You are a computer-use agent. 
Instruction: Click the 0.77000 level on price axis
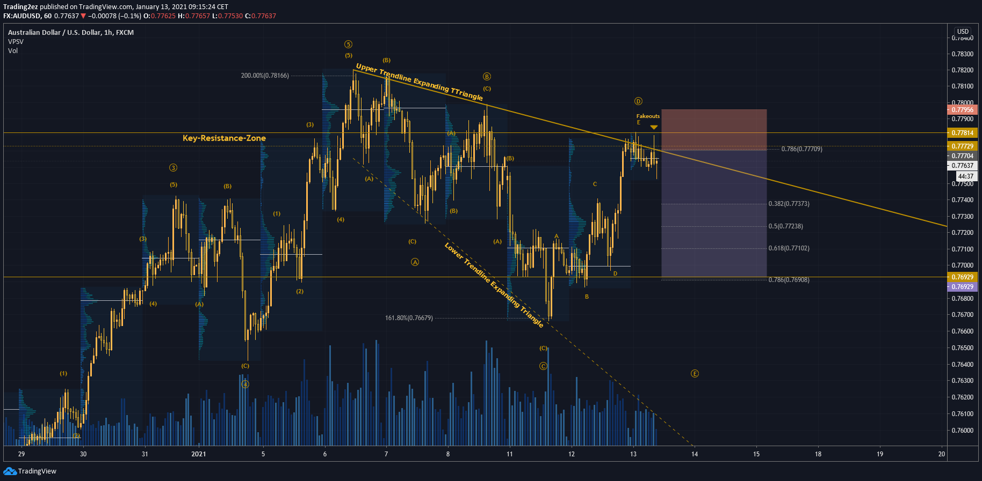click(x=962, y=265)
